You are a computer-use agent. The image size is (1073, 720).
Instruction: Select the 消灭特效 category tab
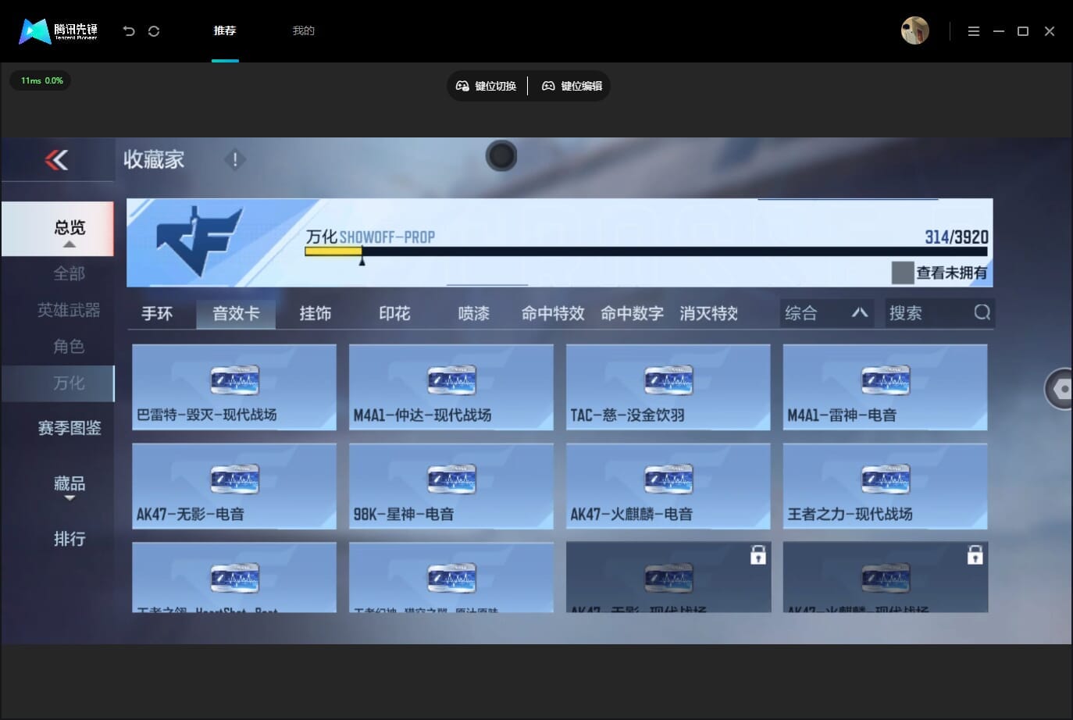click(708, 313)
